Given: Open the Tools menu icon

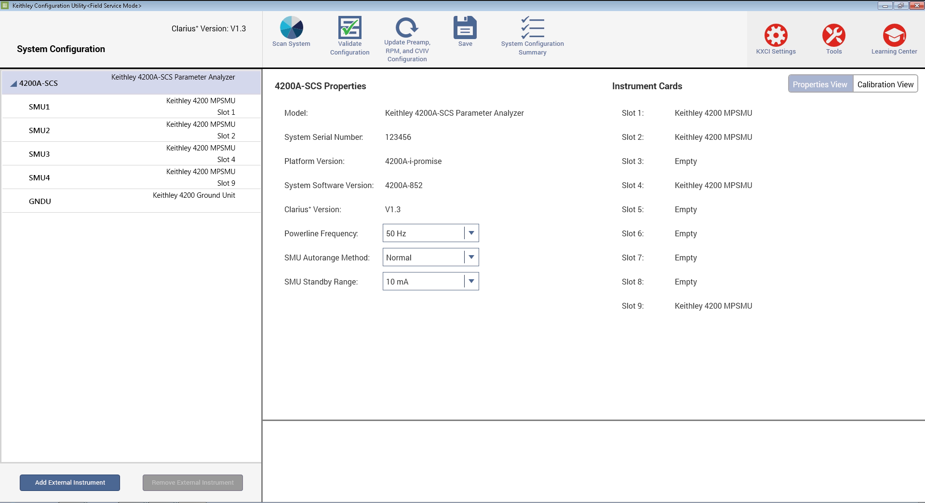Looking at the screenshot, I should coord(834,35).
